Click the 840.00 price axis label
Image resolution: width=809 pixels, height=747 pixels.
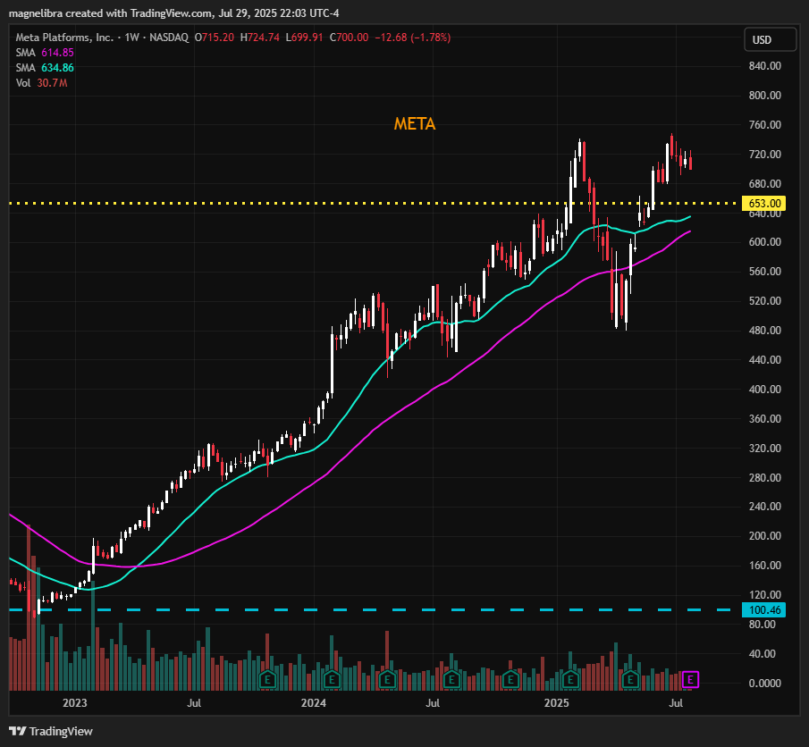point(764,66)
